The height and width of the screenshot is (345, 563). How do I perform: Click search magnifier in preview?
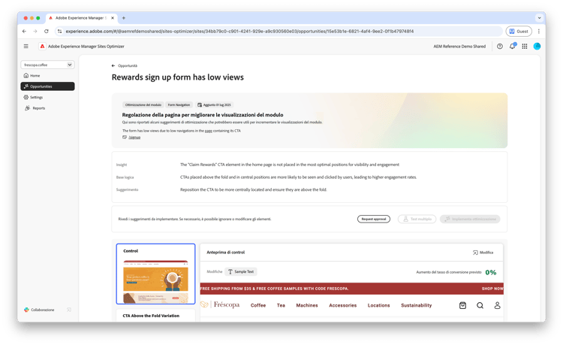pos(480,305)
